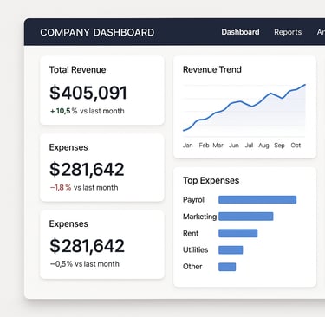
Task: Click the Marketing label
Action: 199,217
